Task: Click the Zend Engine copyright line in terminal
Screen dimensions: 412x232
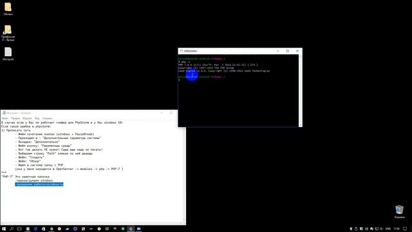Action: 224,71
